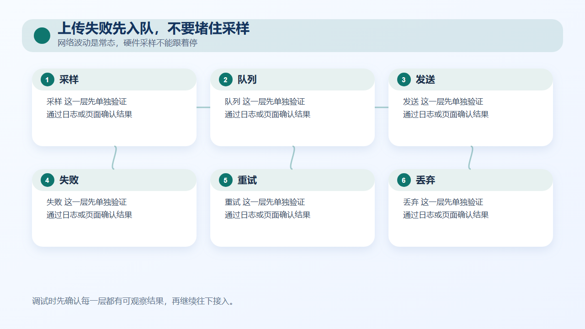Click the number 3 badge on 发送 card
Image resolution: width=585 pixels, height=329 pixels.
click(404, 80)
